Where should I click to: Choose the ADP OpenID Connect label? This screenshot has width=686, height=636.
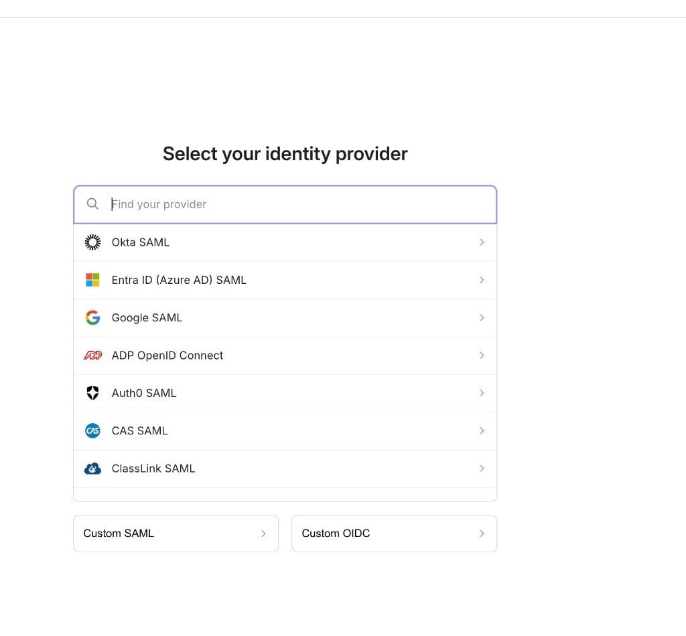(167, 355)
